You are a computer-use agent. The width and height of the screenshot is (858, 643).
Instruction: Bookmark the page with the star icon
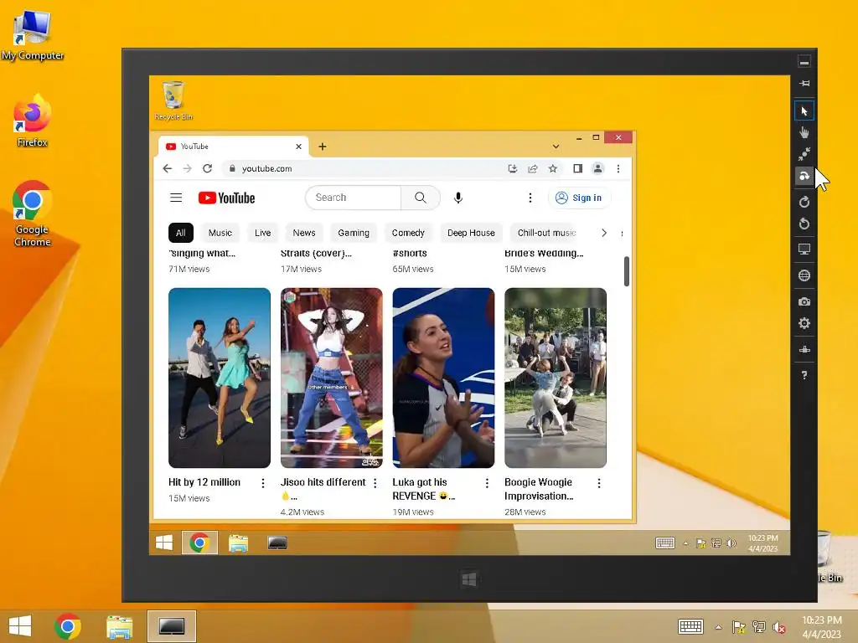click(553, 168)
